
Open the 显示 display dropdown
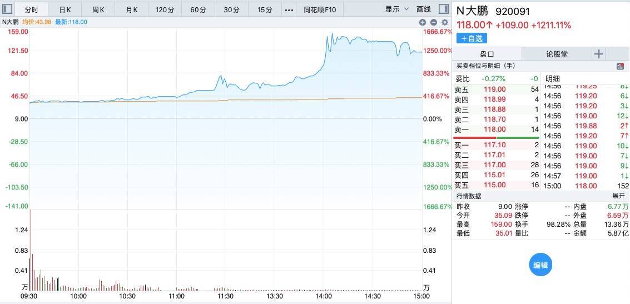pyautogui.click(x=396, y=9)
